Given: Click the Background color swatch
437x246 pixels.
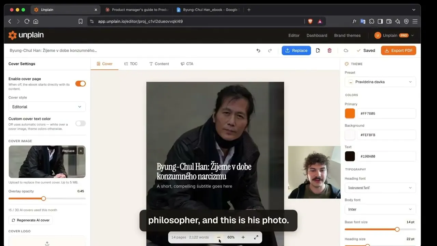Looking at the screenshot, I should pyautogui.click(x=350, y=135).
